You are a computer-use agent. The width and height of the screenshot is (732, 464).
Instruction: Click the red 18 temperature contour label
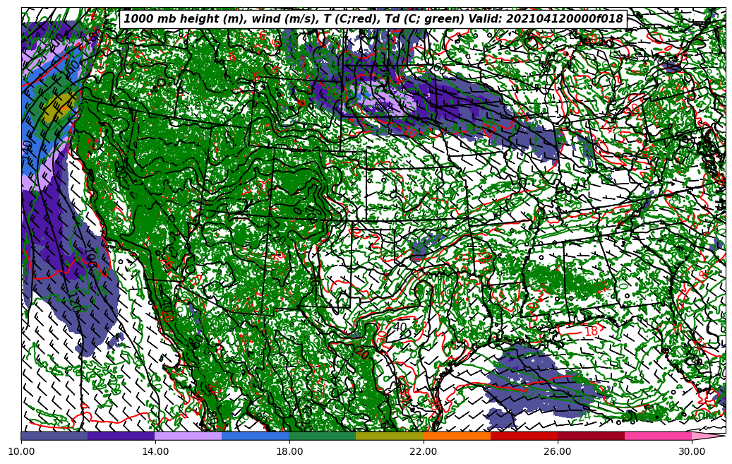click(x=591, y=331)
